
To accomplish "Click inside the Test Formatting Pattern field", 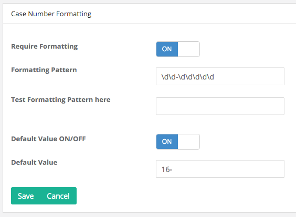I will click(x=220, y=106).
